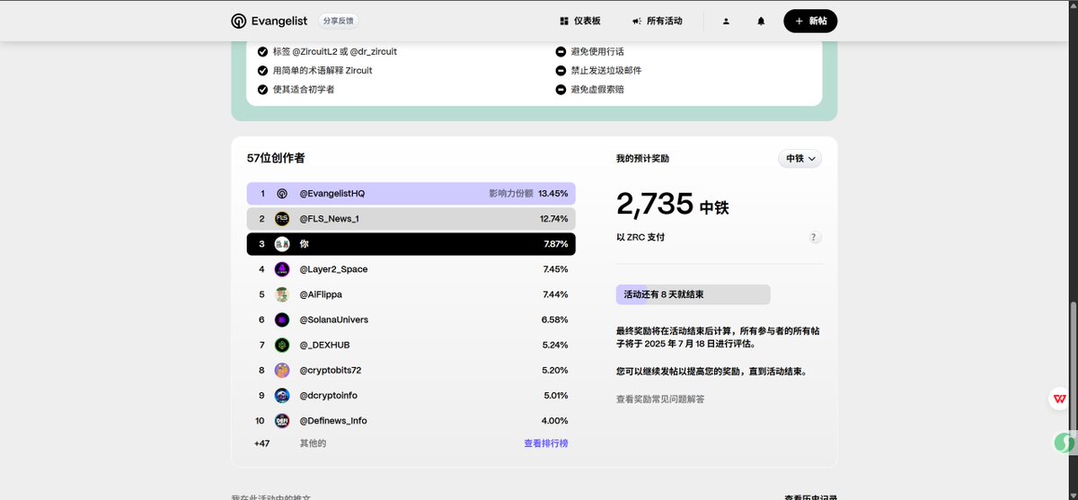Click the 13.45% influence share value
The width and height of the screenshot is (1078, 500).
(x=553, y=193)
